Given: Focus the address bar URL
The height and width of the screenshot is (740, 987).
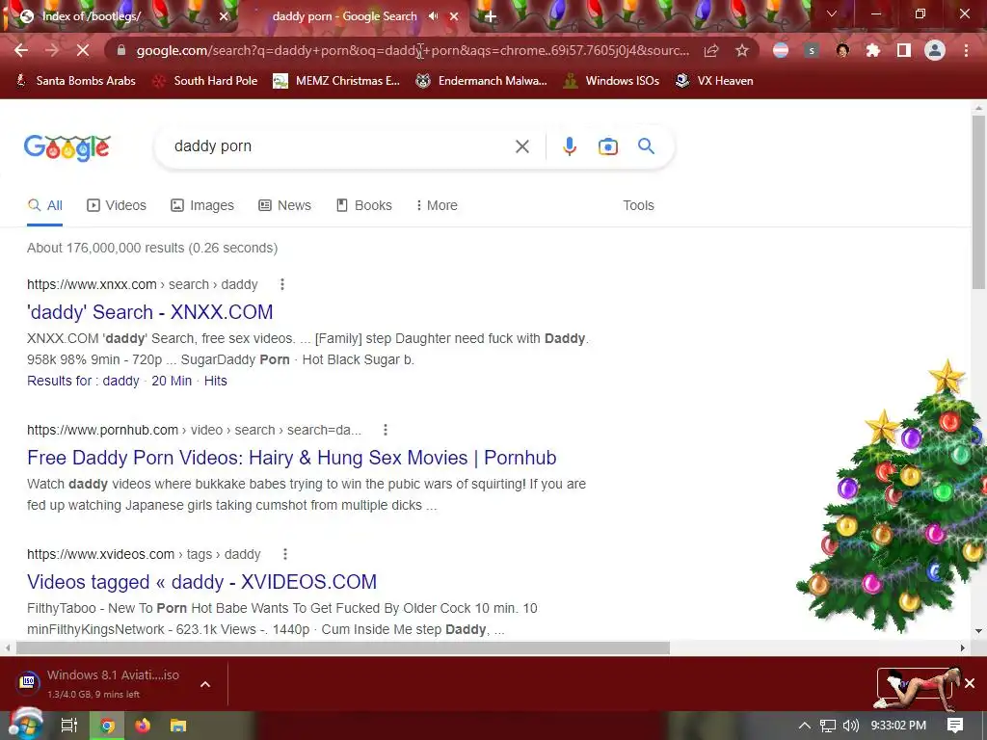Looking at the screenshot, I should [x=413, y=50].
